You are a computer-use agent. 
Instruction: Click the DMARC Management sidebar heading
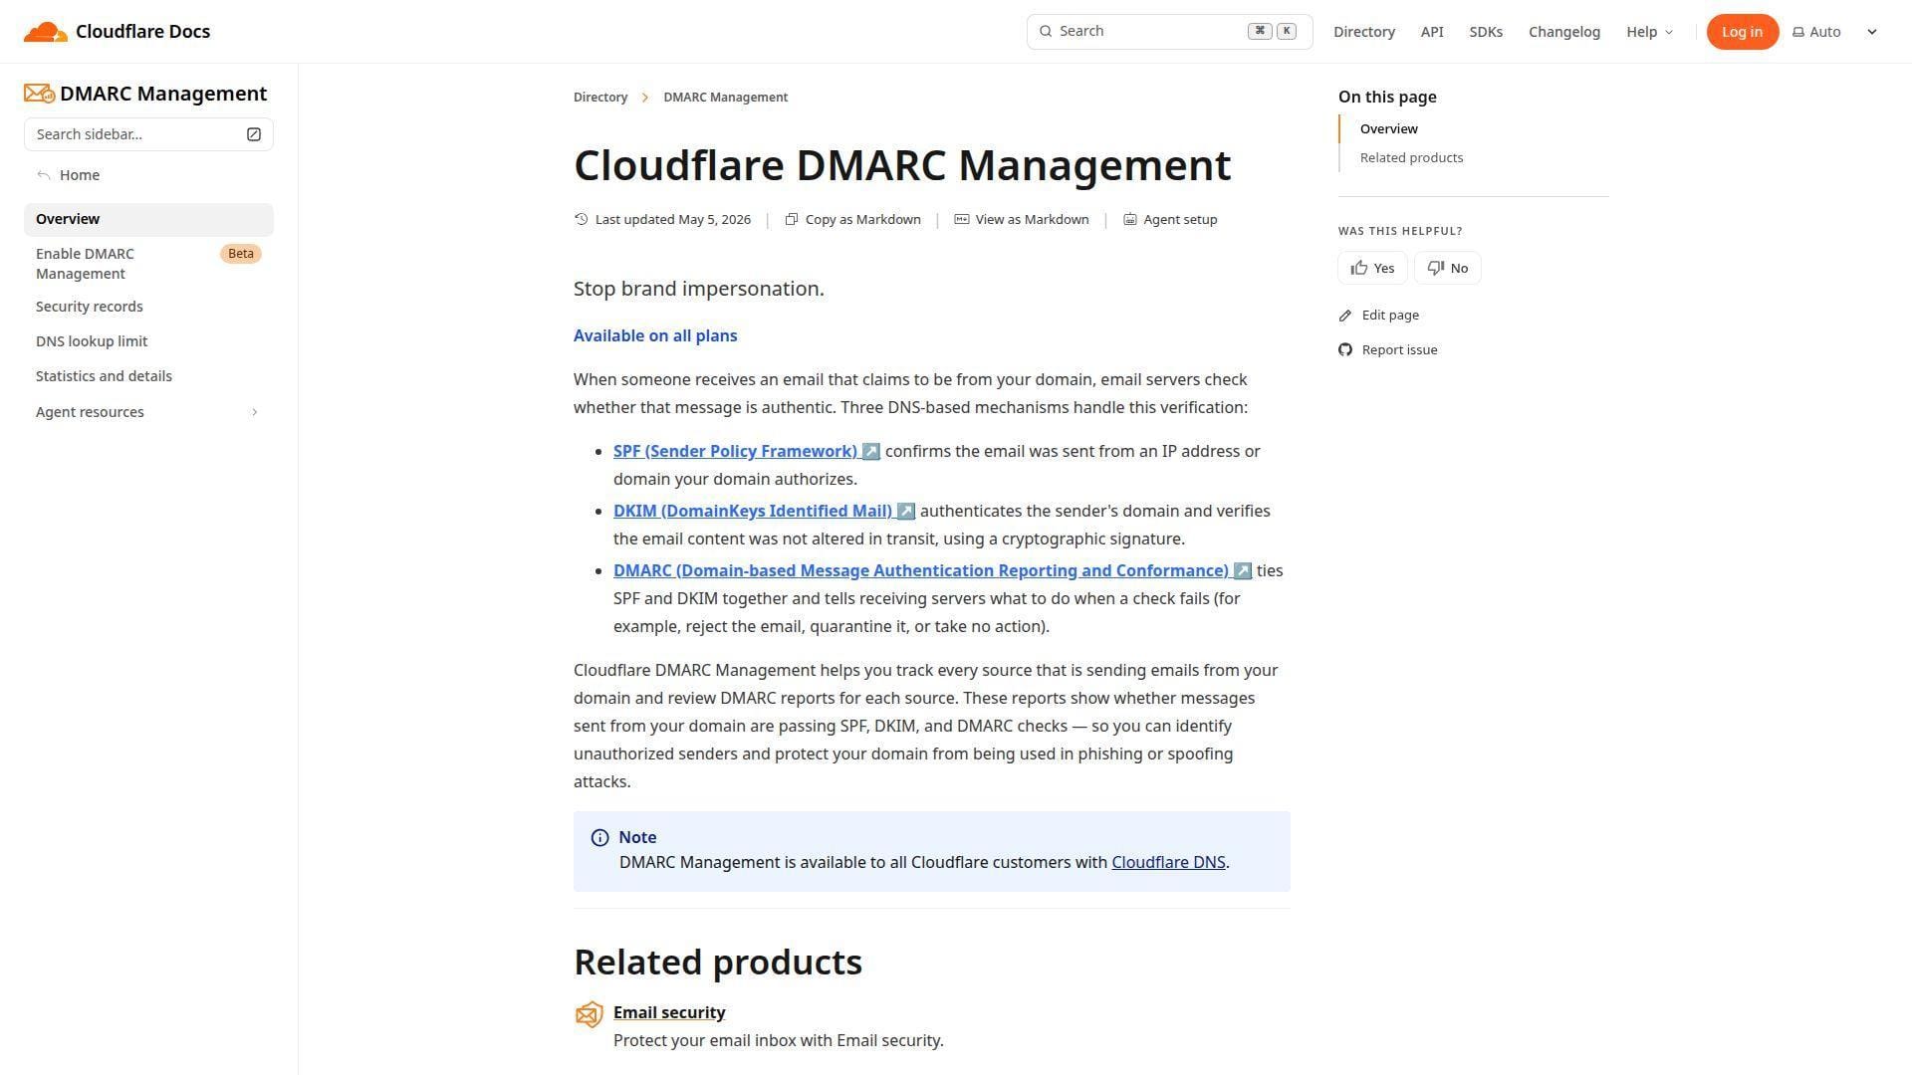[x=163, y=94]
